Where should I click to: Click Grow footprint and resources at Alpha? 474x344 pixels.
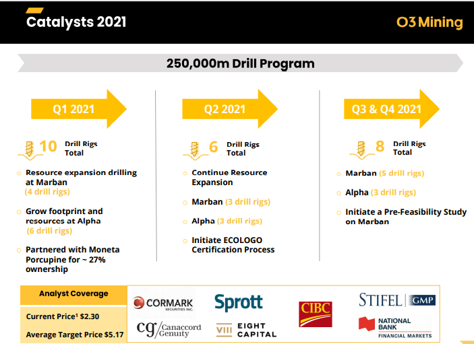pos(64,216)
